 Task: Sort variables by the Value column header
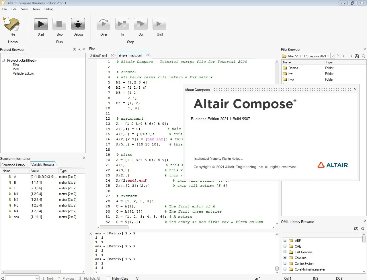[44, 171]
